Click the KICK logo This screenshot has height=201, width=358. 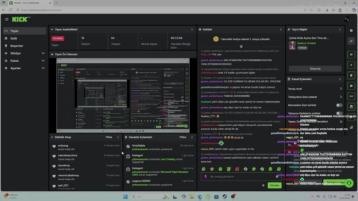(x=20, y=19)
